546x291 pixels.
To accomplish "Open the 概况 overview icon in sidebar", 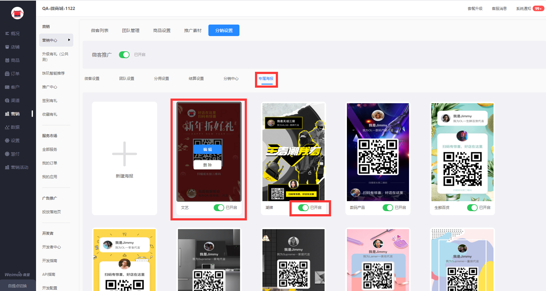I will pyautogui.click(x=7, y=34).
